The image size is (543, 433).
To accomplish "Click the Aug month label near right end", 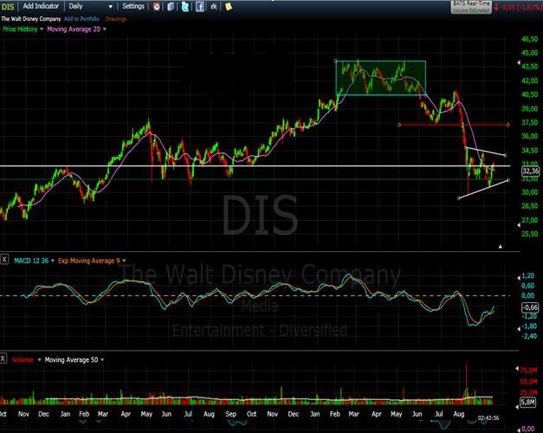I will click(459, 414).
